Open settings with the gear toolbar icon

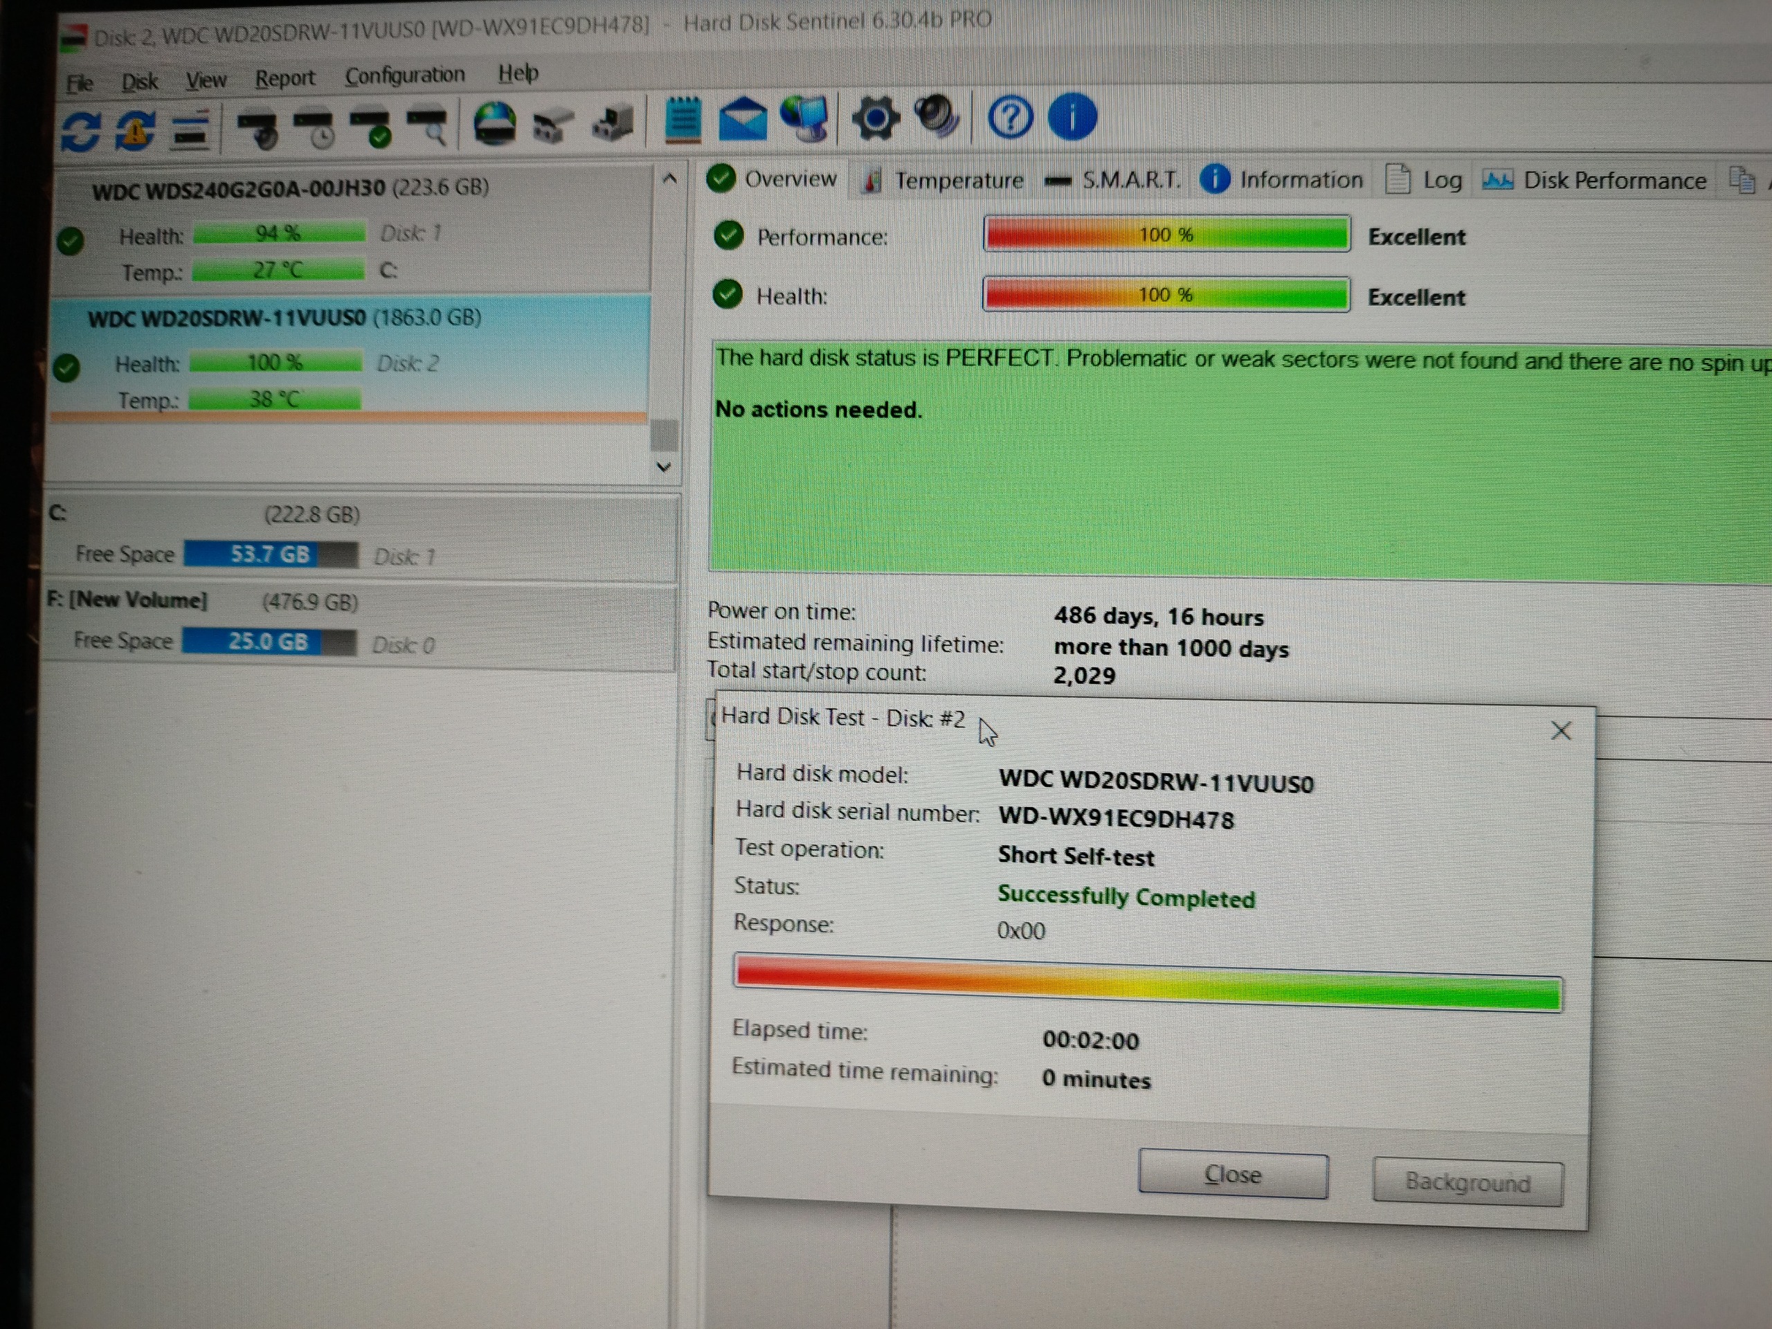coord(875,118)
